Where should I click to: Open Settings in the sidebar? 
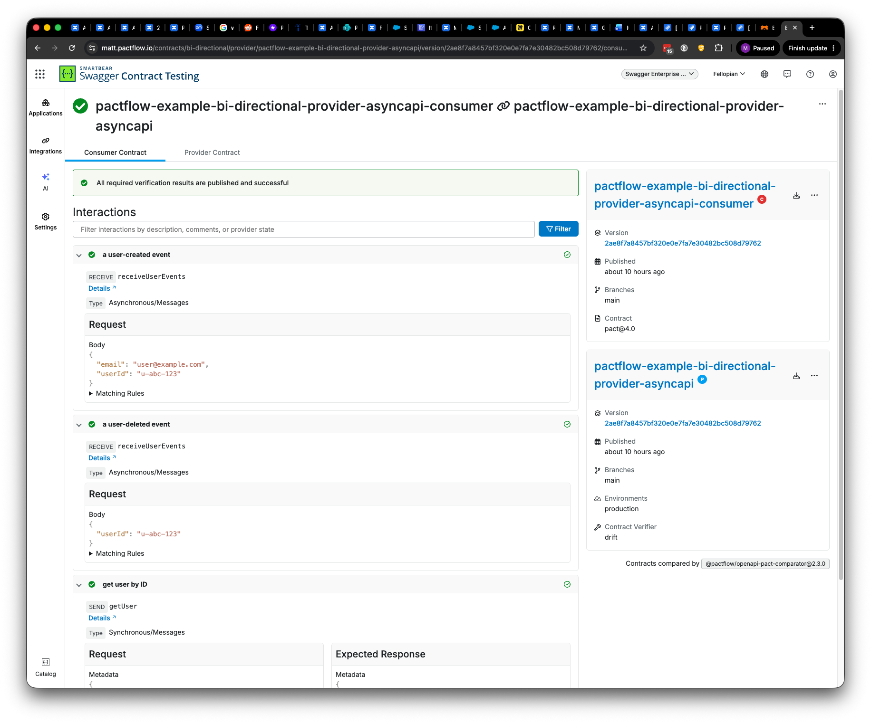(x=46, y=221)
